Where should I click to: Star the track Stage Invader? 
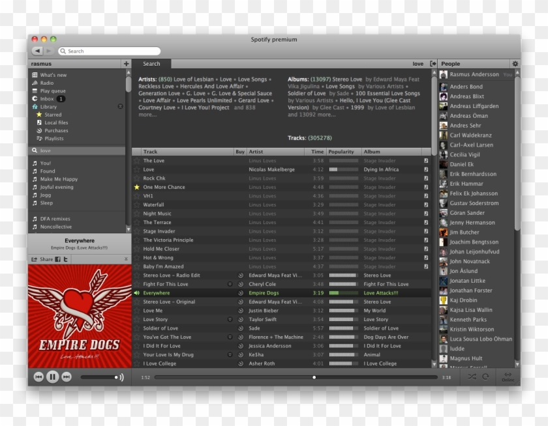(136, 231)
